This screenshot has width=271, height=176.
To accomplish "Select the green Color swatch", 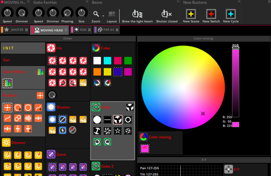I will click(x=128, y=61).
